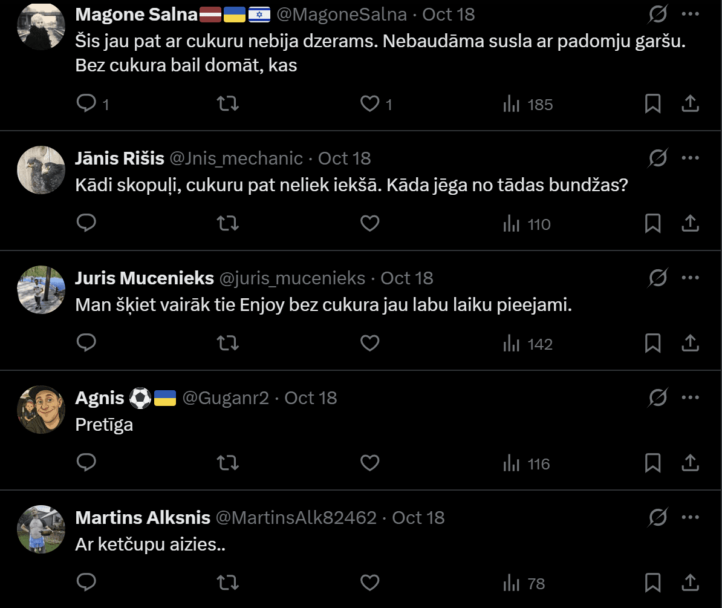Screen dimensions: 722x608
Task: Open the @Jnis_mechanic profile handle
Action: pos(236,158)
